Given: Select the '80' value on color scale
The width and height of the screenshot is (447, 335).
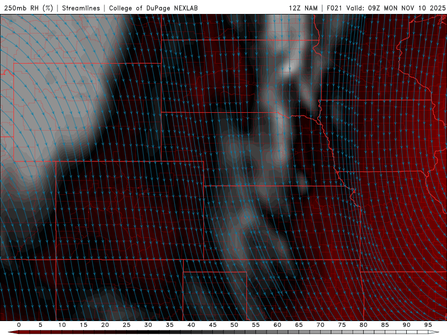Looking at the screenshot, I should (364, 325).
